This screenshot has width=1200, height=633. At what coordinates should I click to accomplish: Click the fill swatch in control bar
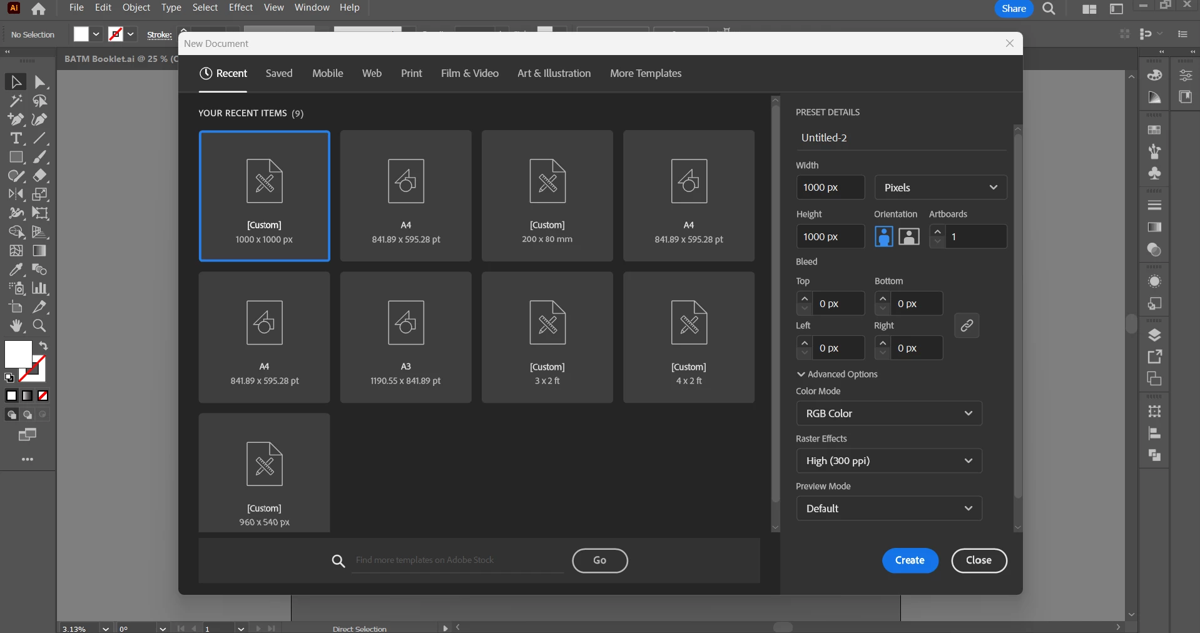(81, 34)
